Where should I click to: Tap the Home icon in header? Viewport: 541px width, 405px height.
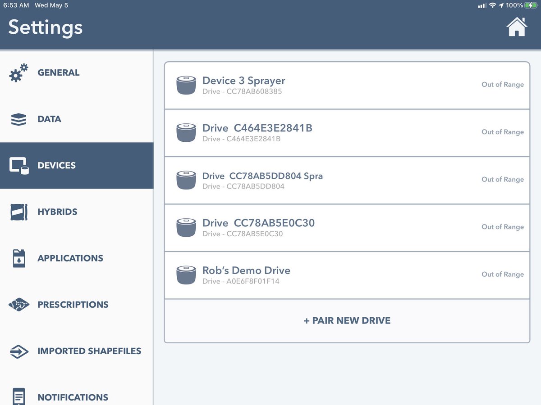pos(517,27)
